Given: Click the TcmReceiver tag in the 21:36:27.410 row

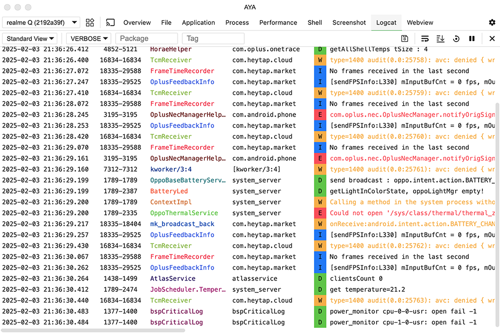Looking at the screenshot, I should pyautogui.click(x=171, y=93).
